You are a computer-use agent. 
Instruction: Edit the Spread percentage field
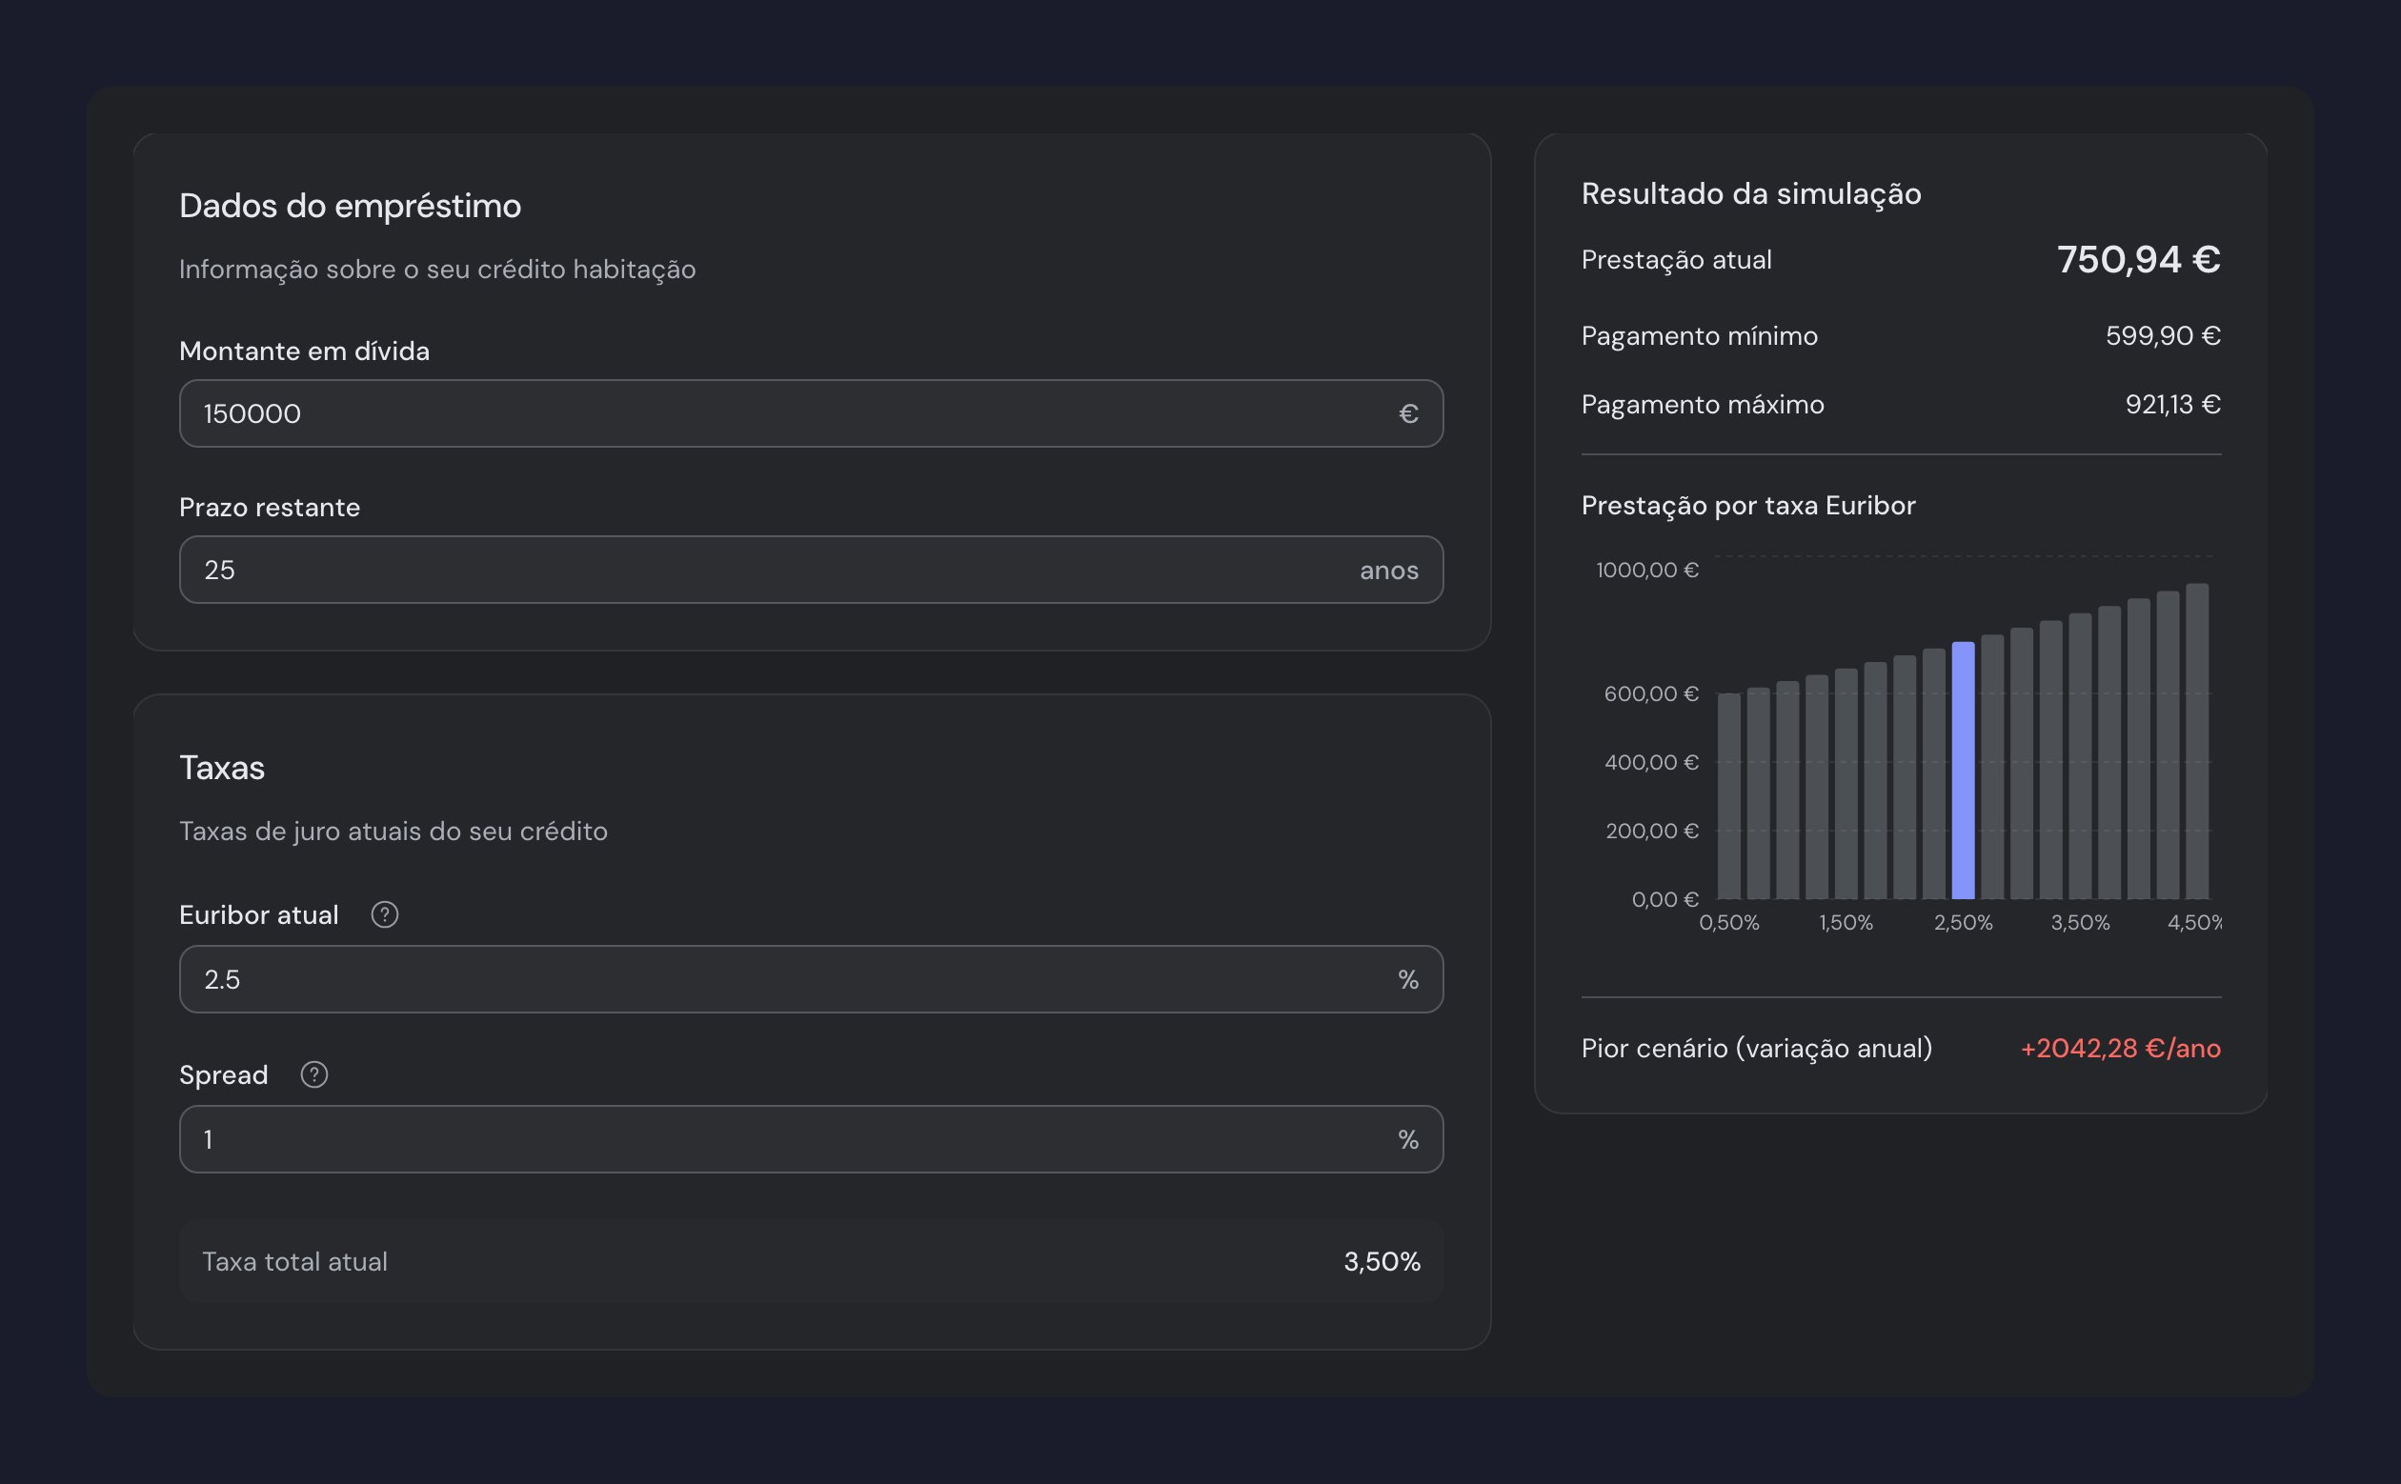811,1138
